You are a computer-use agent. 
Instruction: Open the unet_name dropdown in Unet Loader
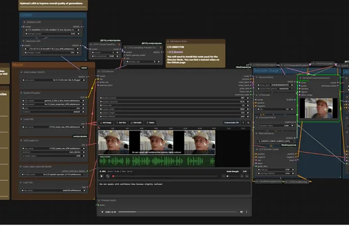(x=54, y=80)
